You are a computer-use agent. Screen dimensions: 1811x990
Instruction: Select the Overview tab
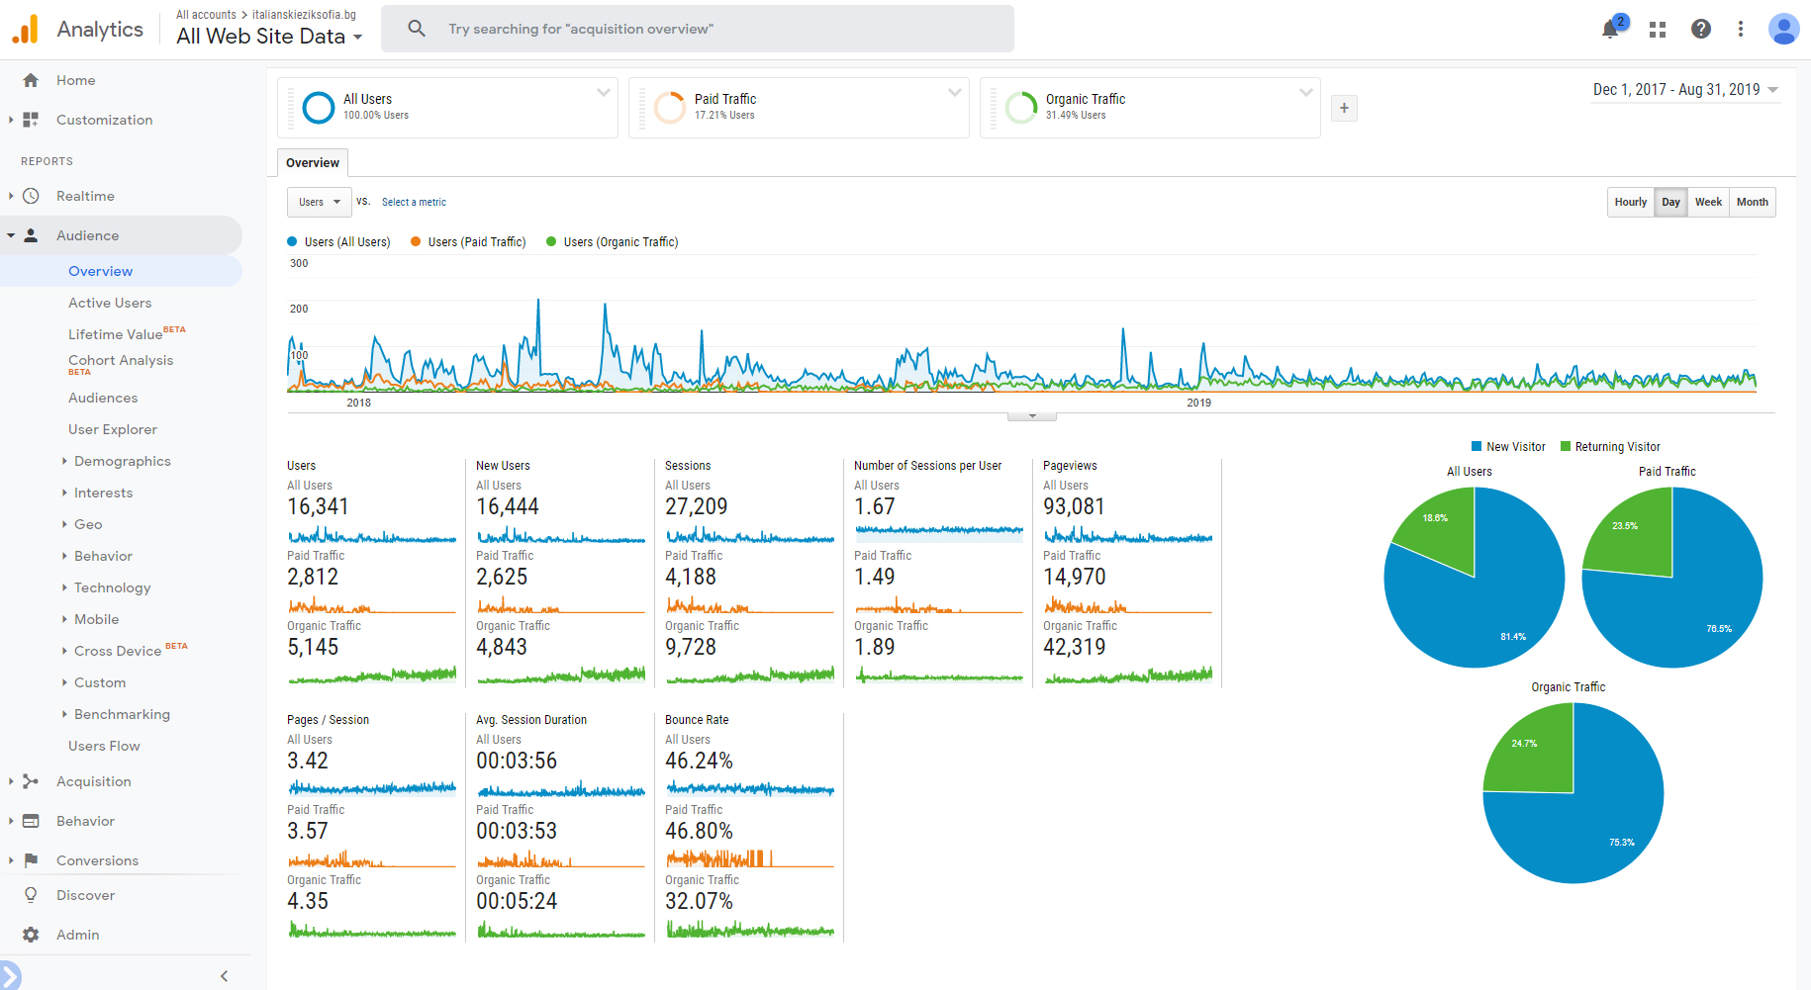313,163
